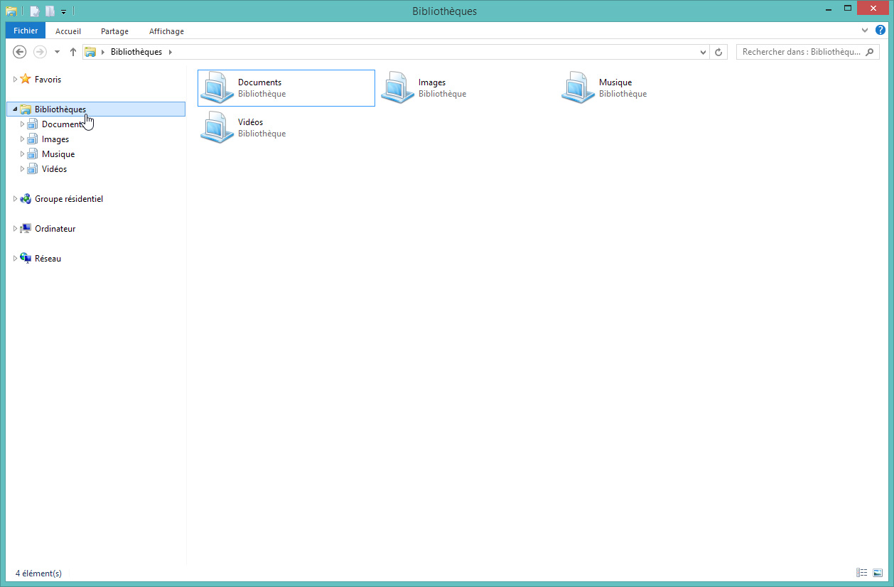Expand the Favoris node

click(15, 80)
